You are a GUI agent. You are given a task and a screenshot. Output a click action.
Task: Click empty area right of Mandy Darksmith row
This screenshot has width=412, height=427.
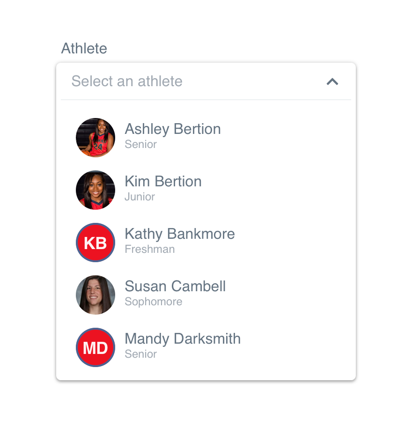297,347
